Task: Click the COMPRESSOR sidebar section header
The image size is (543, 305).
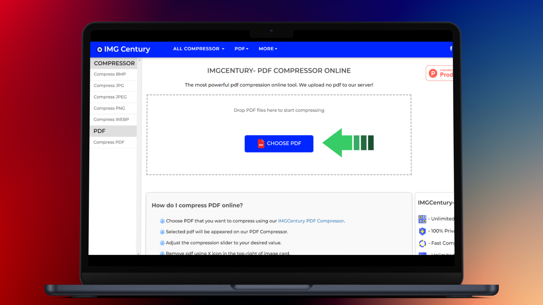Action: (x=114, y=63)
